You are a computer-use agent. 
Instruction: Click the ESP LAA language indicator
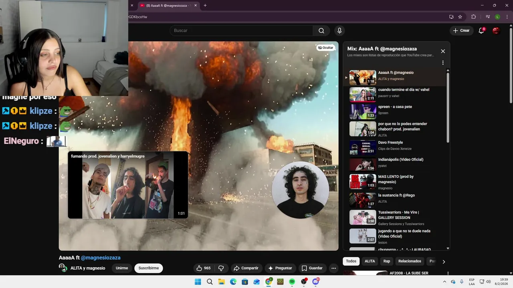[x=472, y=282]
